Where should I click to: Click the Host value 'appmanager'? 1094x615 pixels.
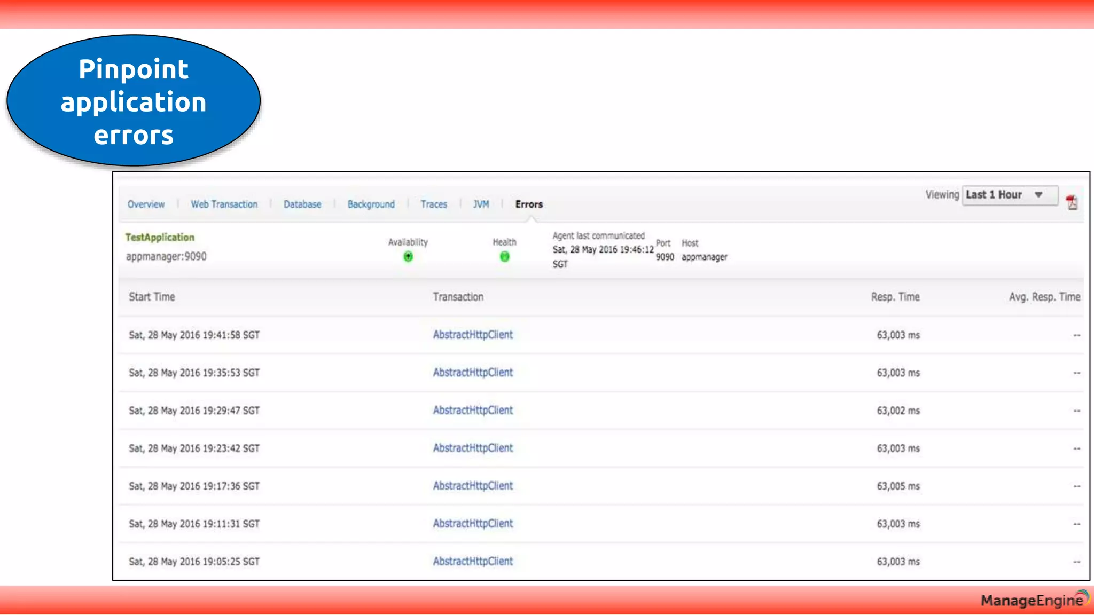click(704, 257)
